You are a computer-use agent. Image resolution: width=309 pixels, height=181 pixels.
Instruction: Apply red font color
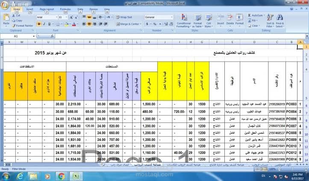pos(74,24)
